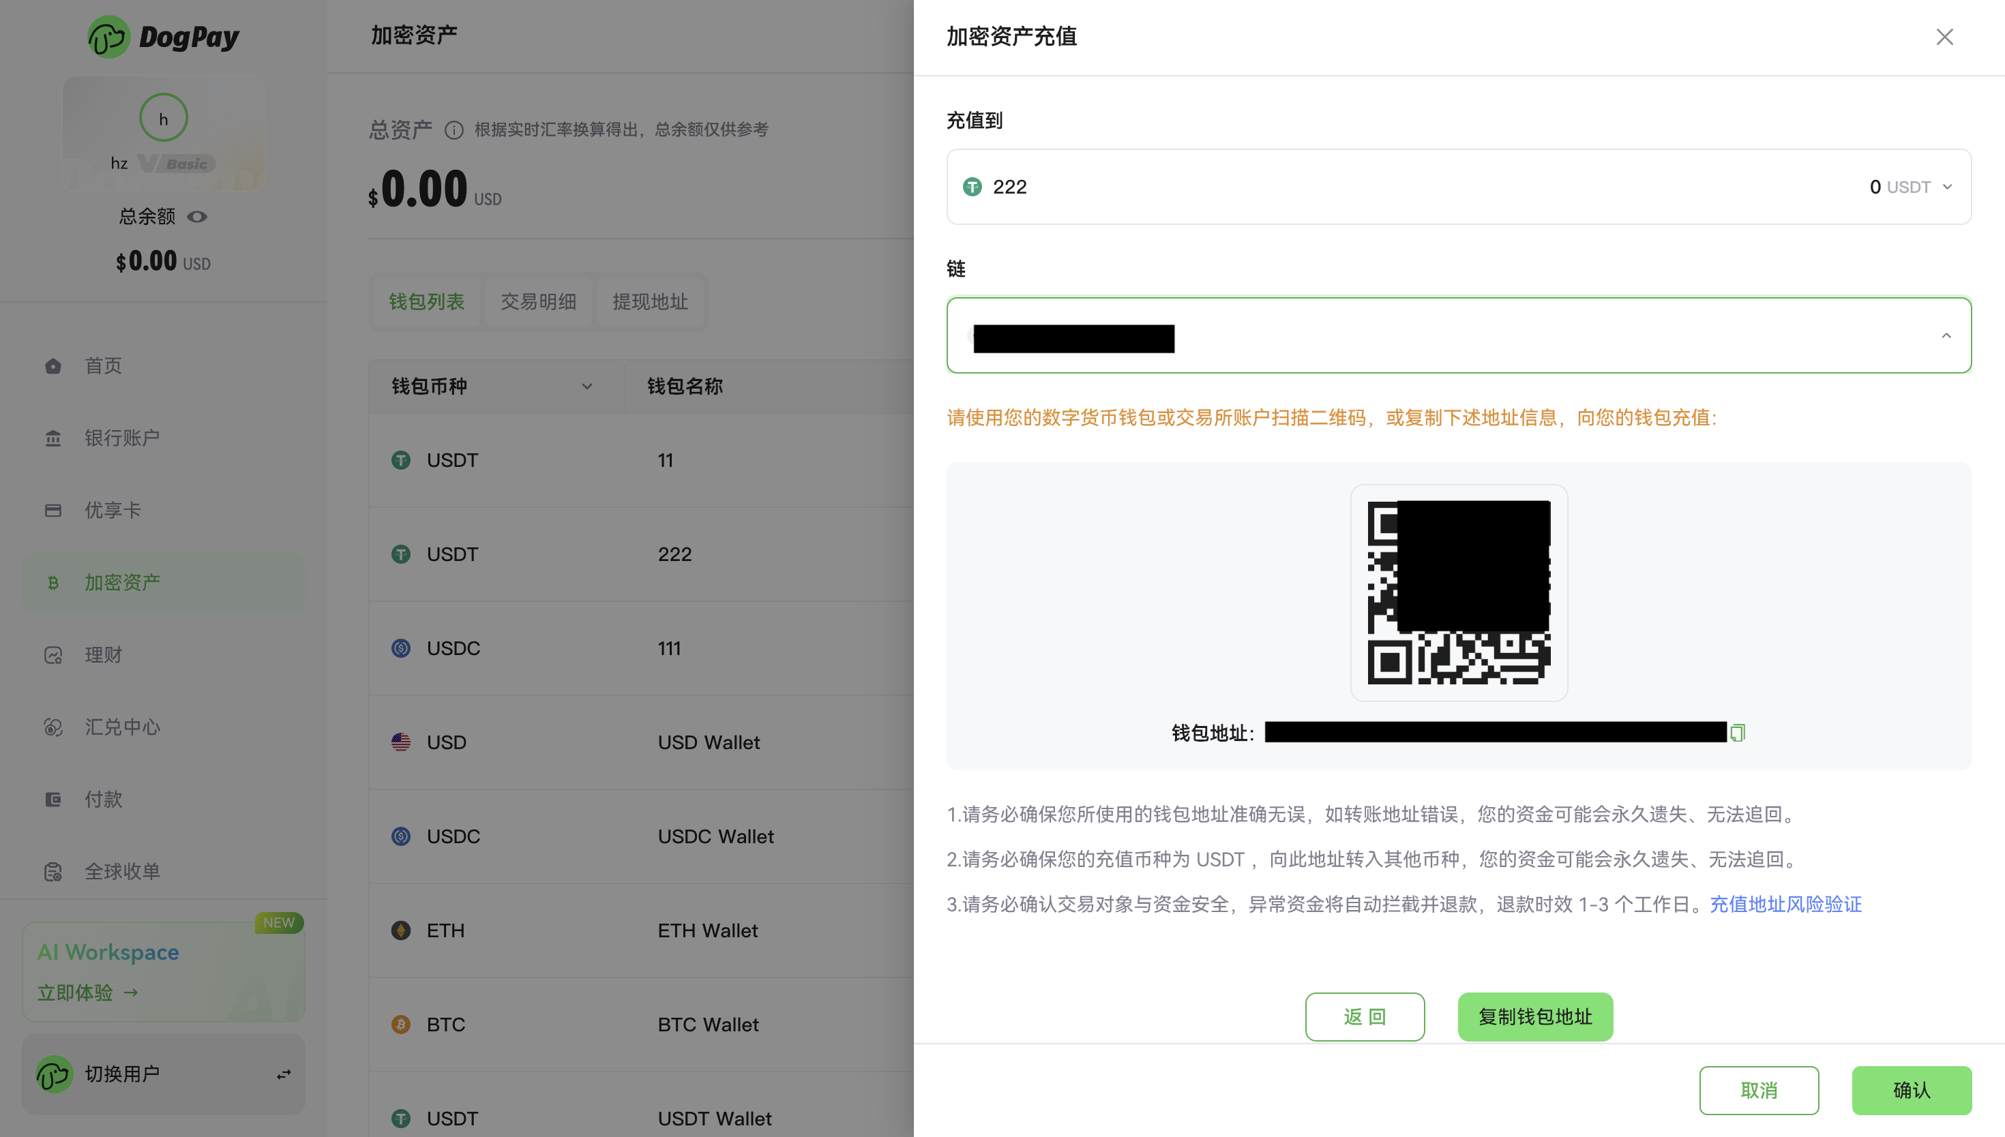Switch to 钱包列表 tab
The image size is (2005, 1137).
(426, 301)
